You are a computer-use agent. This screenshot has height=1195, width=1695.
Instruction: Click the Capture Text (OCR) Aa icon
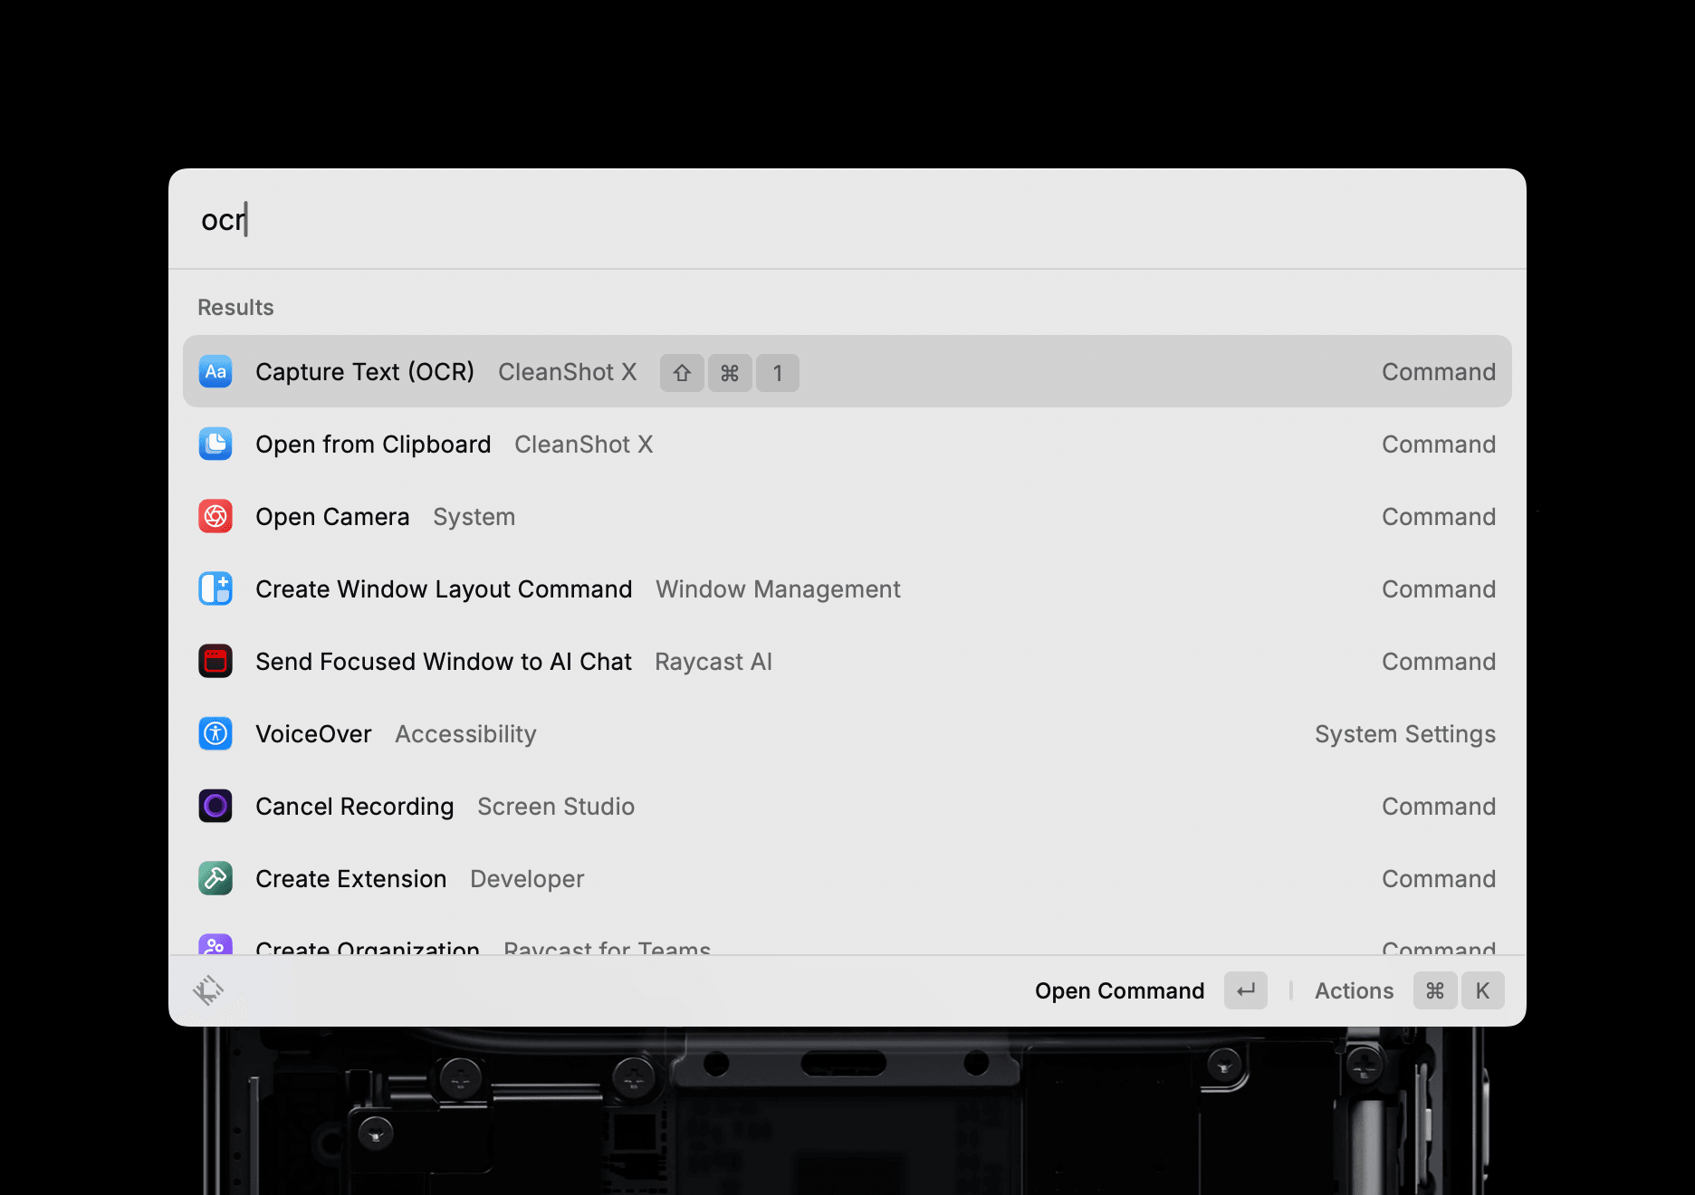point(215,371)
